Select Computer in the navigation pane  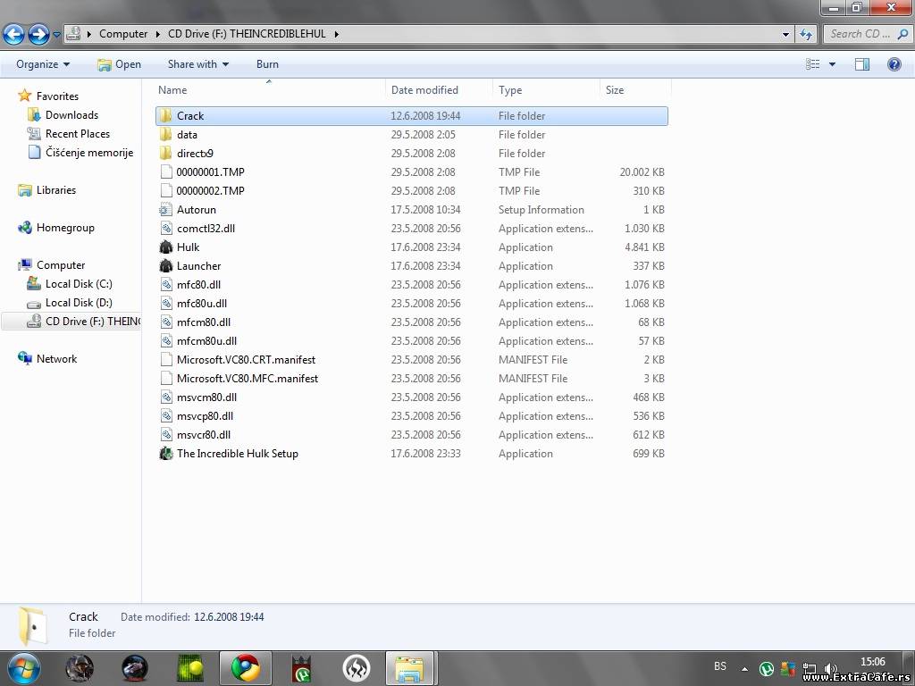tap(60, 264)
